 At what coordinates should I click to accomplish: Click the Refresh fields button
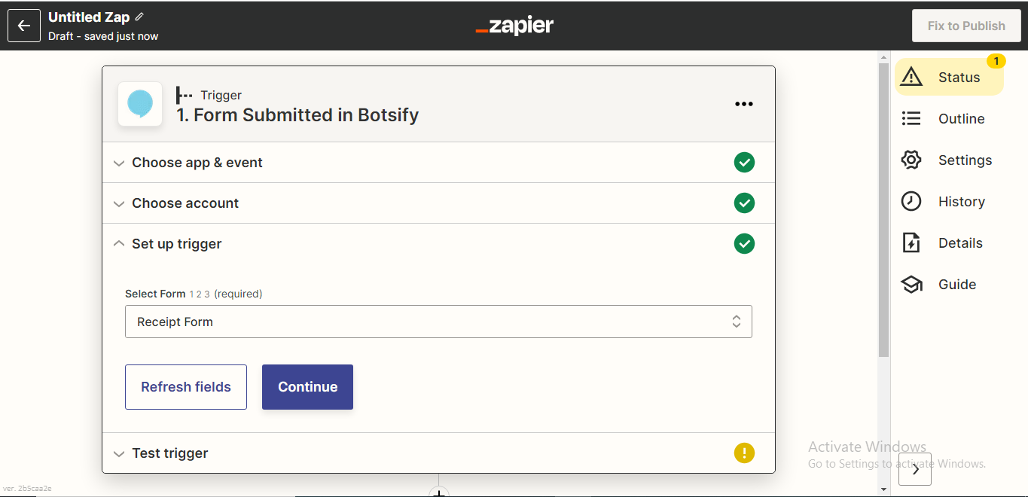click(186, 387)
